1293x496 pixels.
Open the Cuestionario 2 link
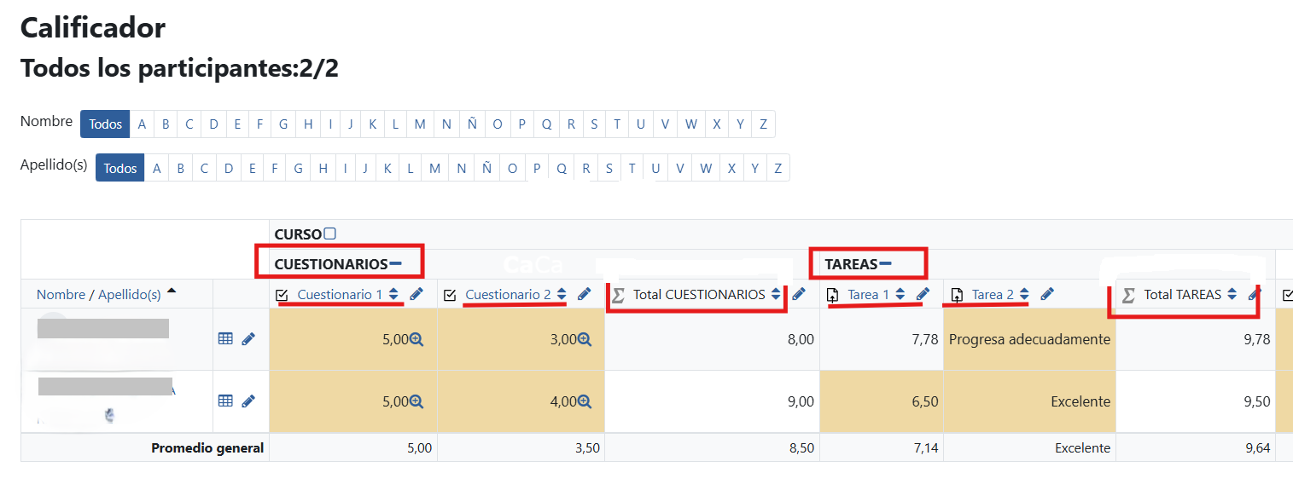[x=509, y=294]
